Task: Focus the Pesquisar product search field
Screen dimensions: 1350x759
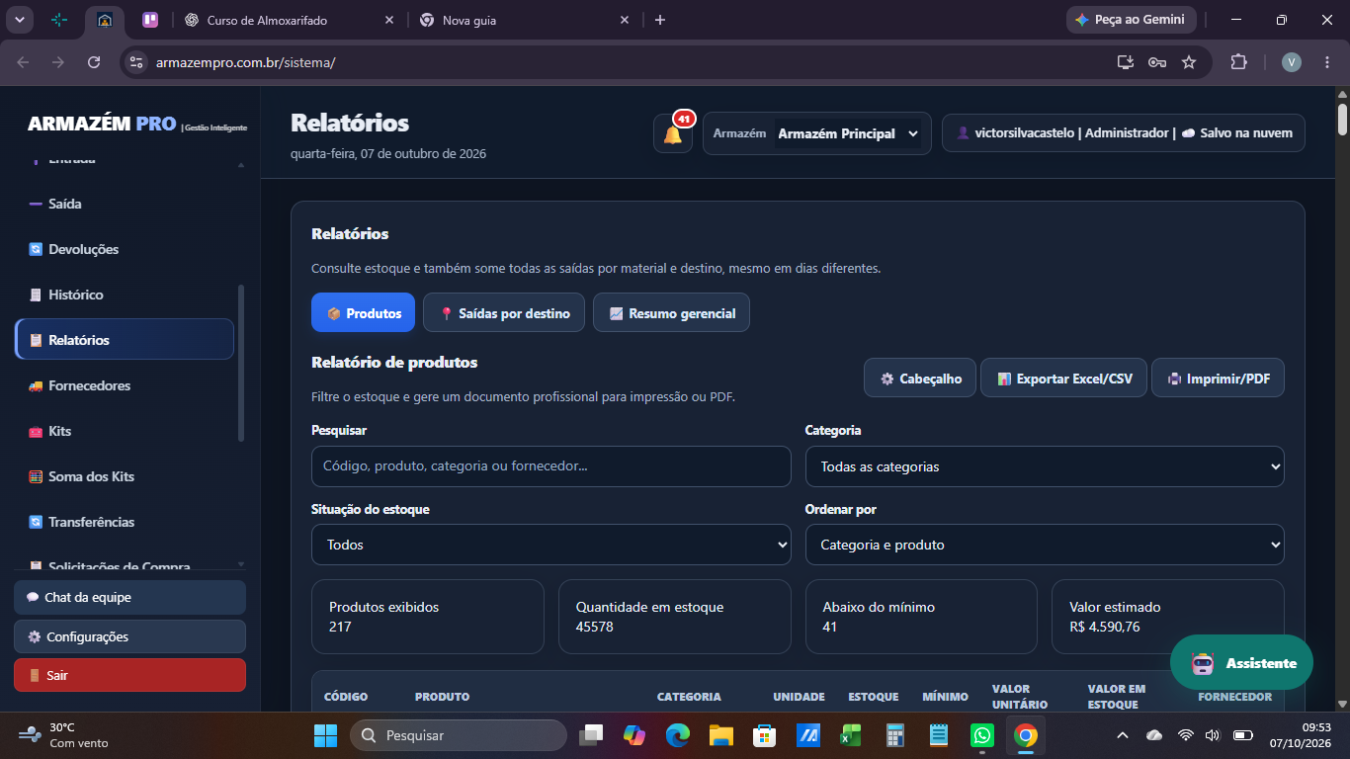Action: click(551, 466)
